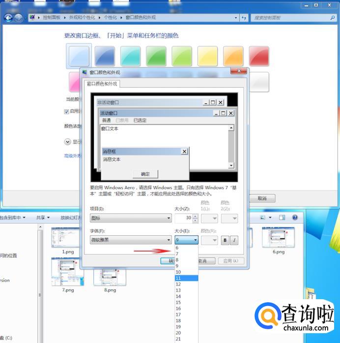Click the Back navigation arrow in Control Panel
340x343 pixels.
pos(8,18)
